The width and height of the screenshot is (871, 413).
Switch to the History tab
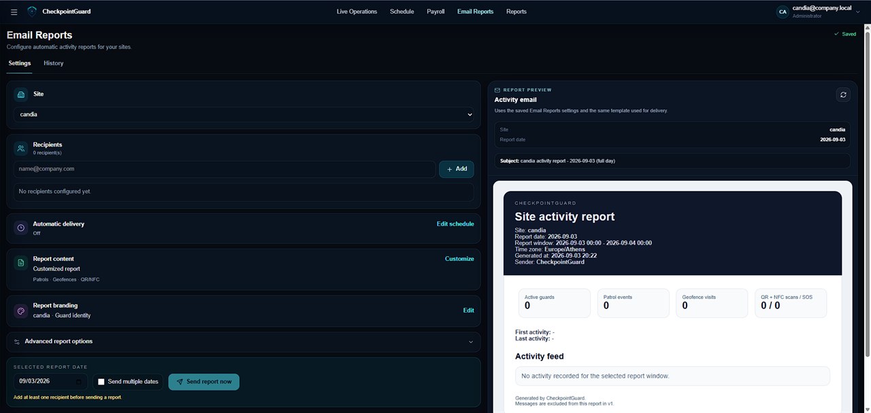53,63
